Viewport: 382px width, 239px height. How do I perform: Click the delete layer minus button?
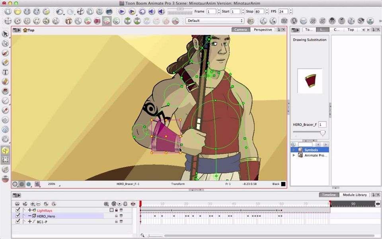coord(38,204)
